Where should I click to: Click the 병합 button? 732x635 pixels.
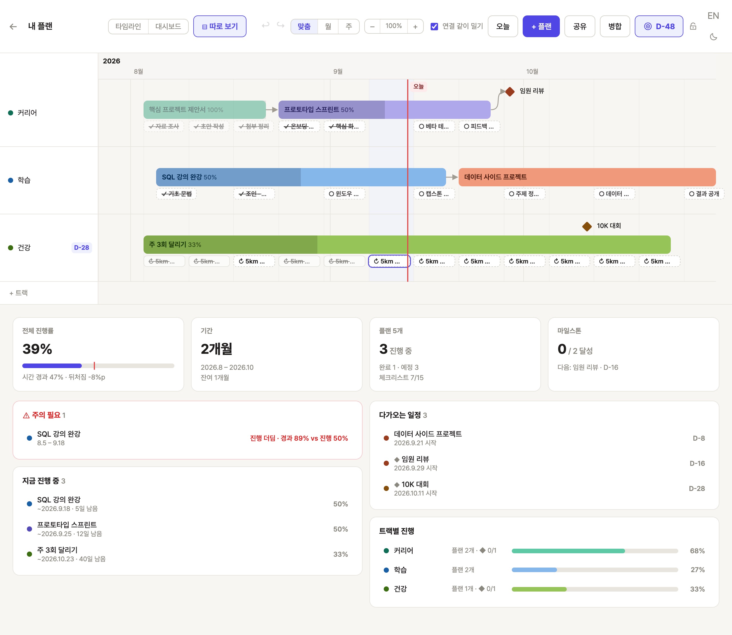click(x=615, y=27)
